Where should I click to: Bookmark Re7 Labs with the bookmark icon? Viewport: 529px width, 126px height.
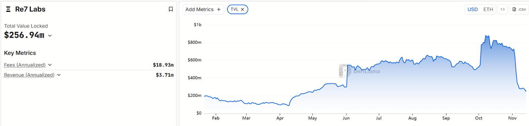[x=171, y=9]
